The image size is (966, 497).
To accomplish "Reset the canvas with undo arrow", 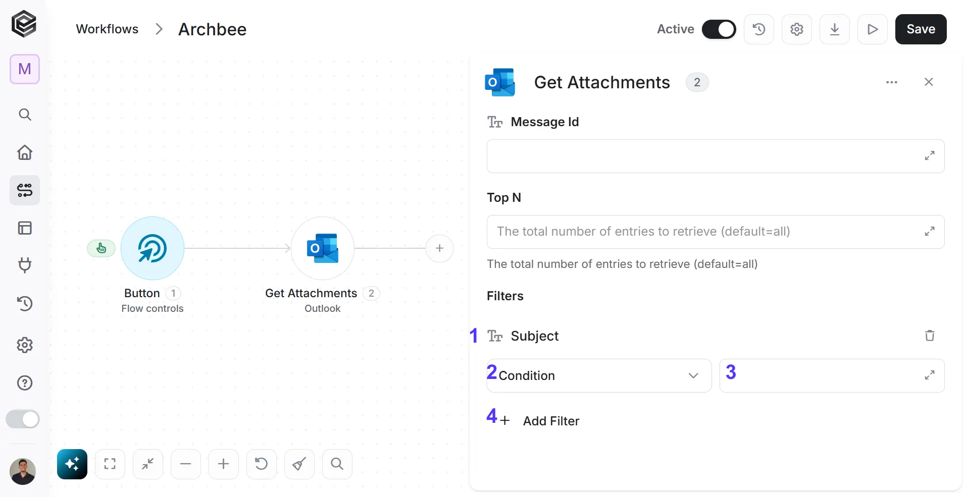I will 262,464.
